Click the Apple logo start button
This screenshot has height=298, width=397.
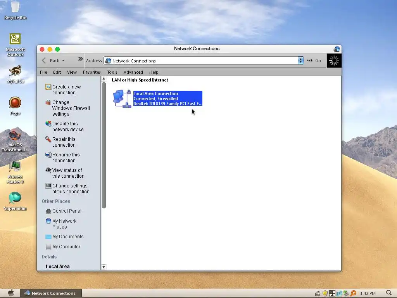[x=11, y=293]
